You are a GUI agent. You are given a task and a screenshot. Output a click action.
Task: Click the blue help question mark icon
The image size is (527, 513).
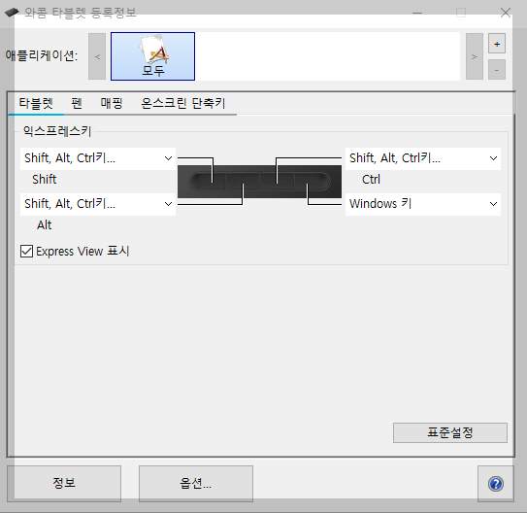coord(496,484)
